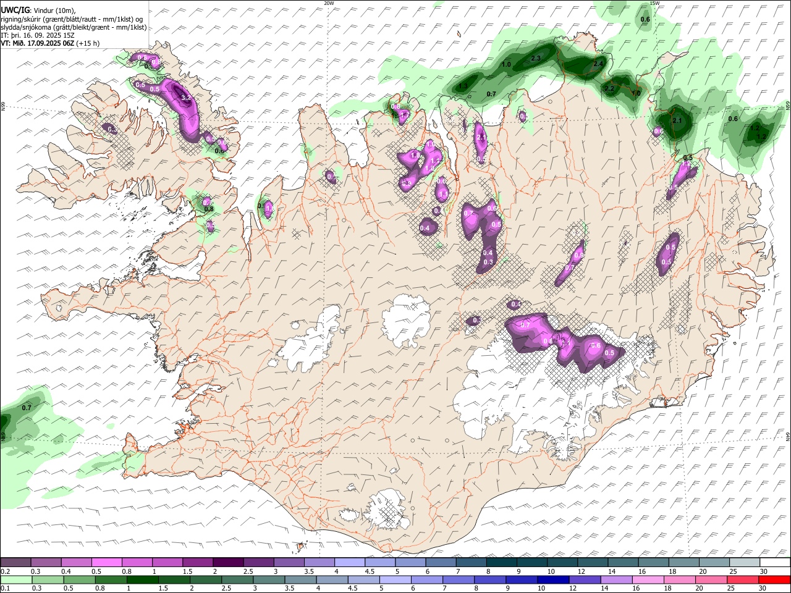Click the top-row lavender swatch starting at 4

point(350,563)
